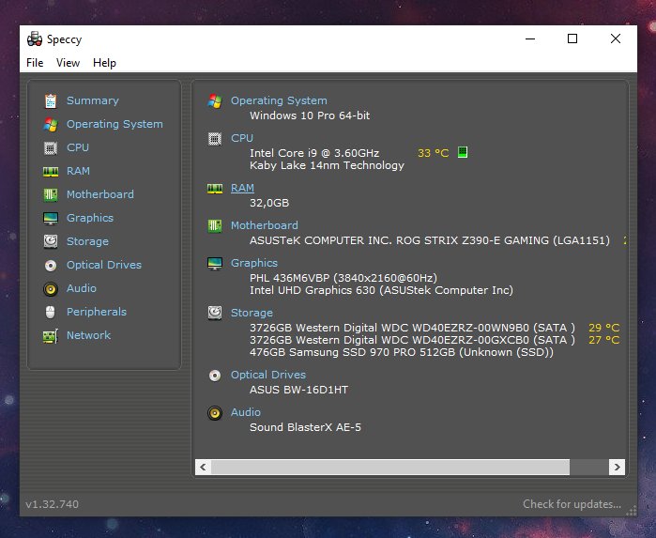Click the 29 °C drive temperature value

tap(604, 328)
